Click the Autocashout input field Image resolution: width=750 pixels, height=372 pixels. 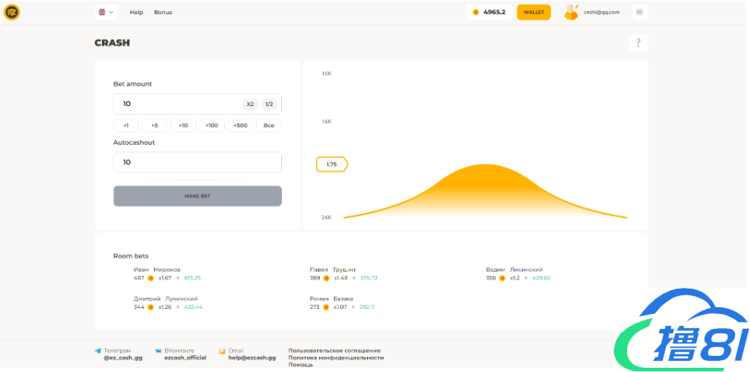(x=197, y=162)
